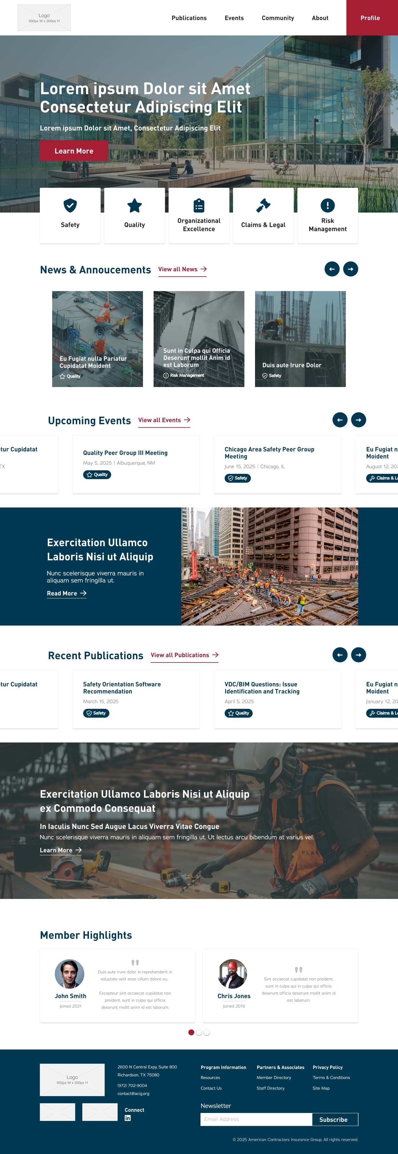Click the Quality tag on Quality Peer Group event
This screenshot has height=1154, width=398.
pos(97,474)
